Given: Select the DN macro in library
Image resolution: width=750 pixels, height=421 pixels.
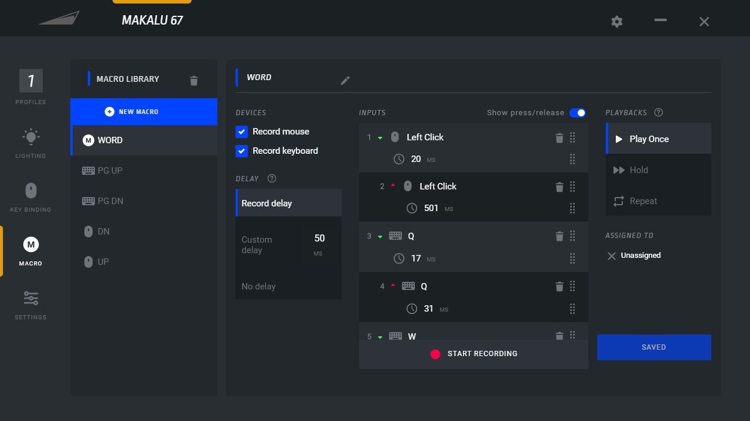Looking at the screenshot, I should click(144, 232).
